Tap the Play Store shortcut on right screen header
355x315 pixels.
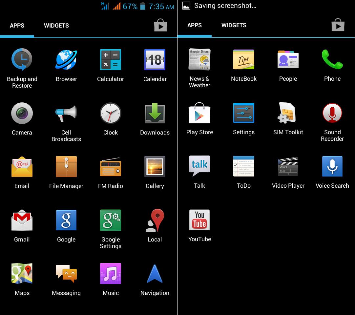[338, 25]
